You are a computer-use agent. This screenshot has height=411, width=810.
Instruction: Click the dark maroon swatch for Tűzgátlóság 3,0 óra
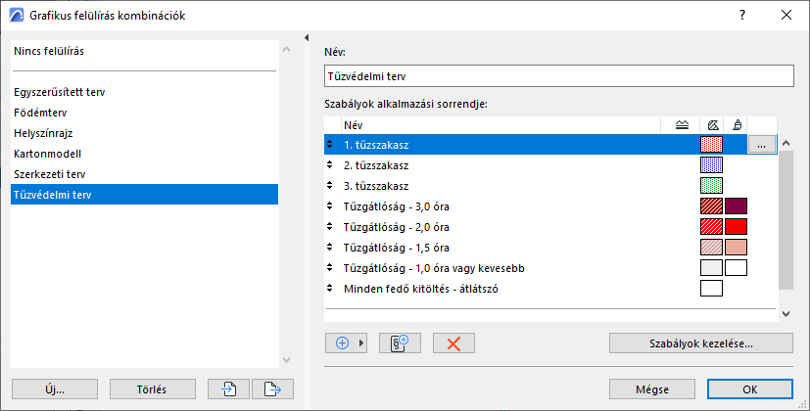[x=736, y=206]
